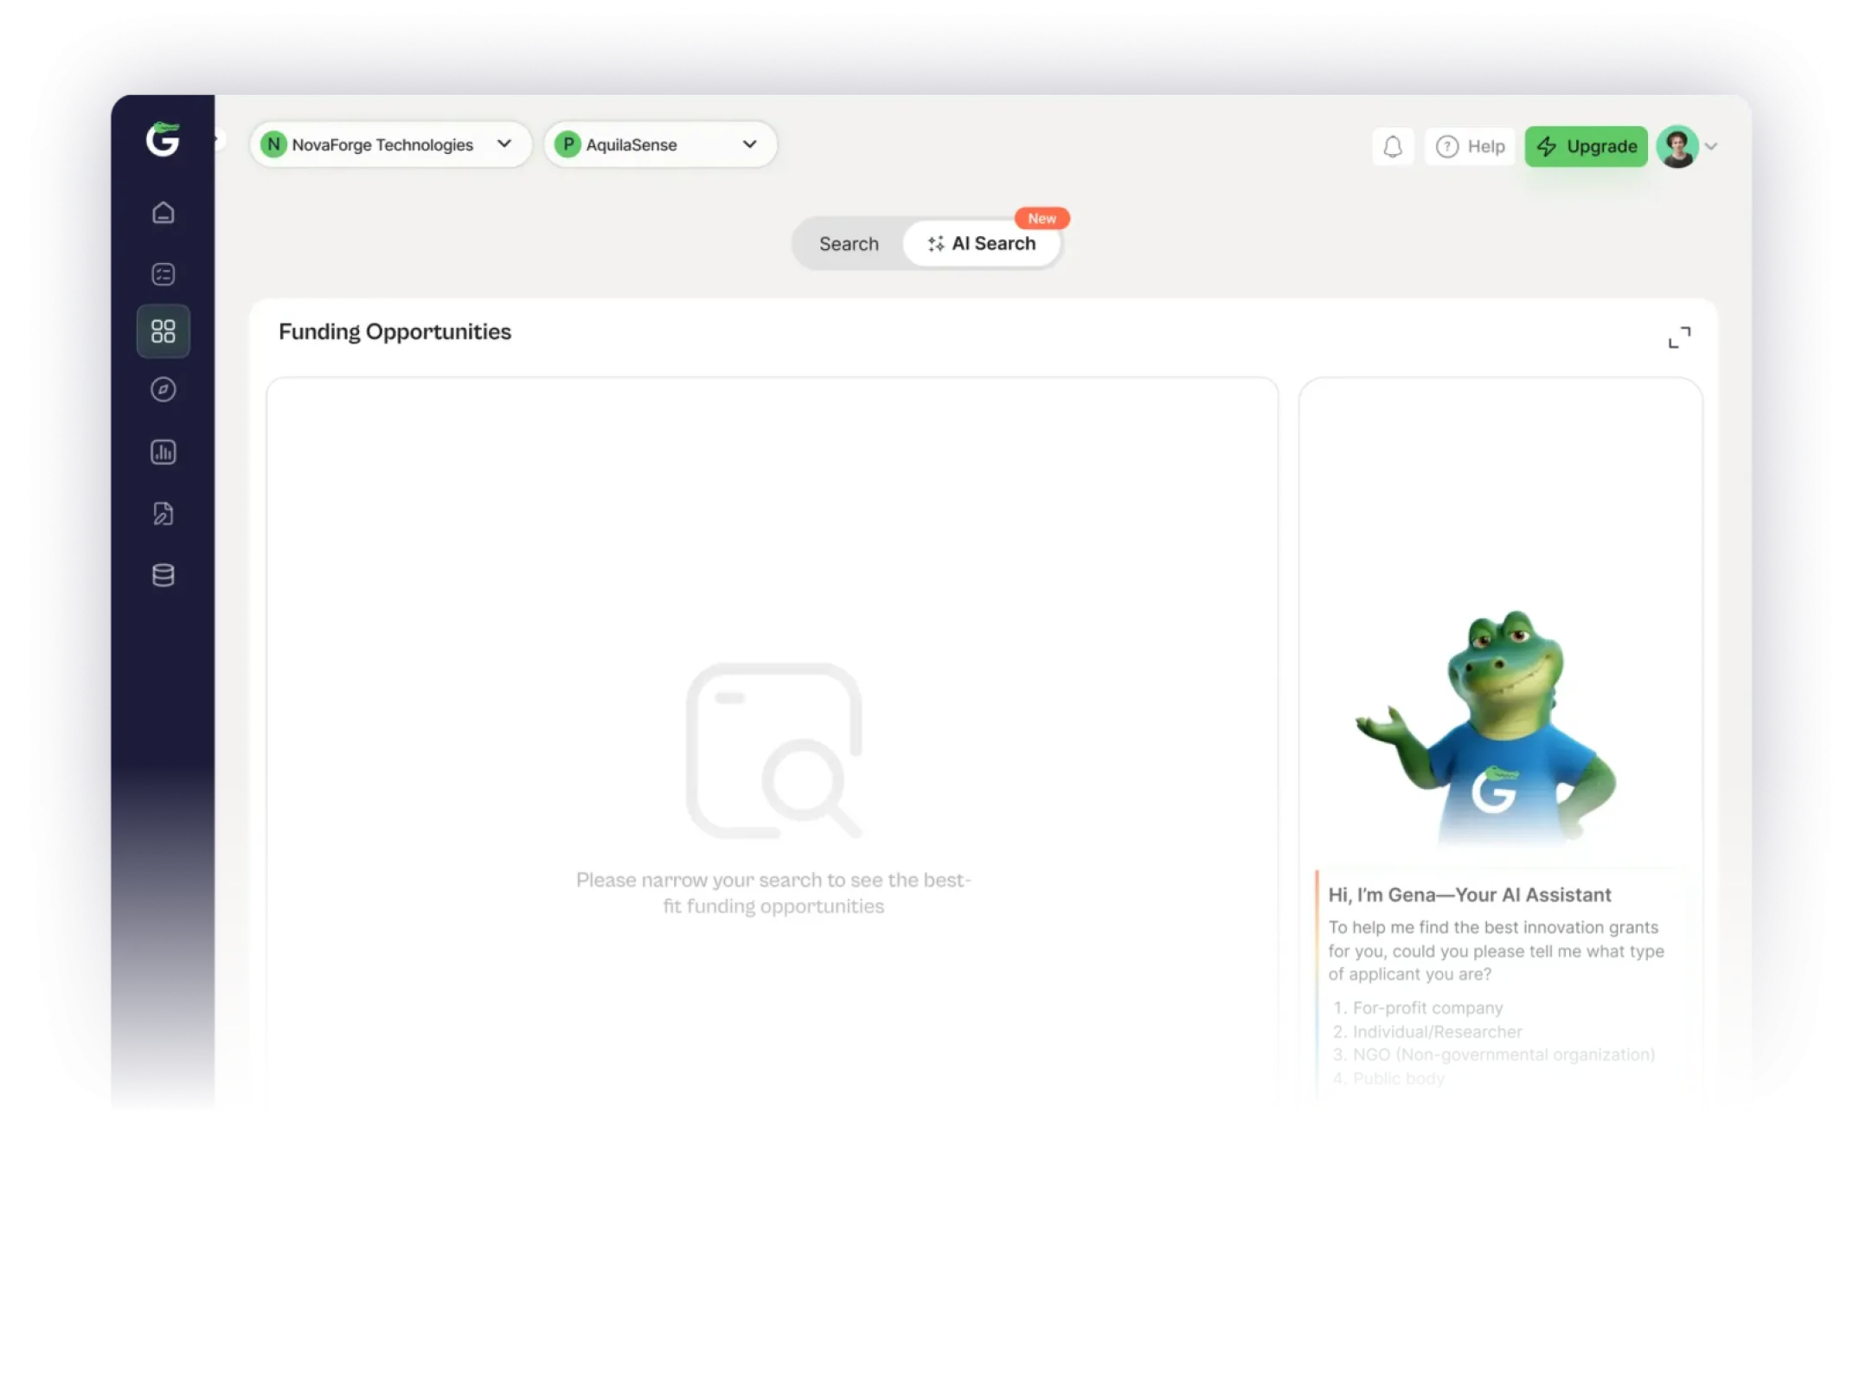Switch to the Search tab
Image resolution: width=1853 pixels, height=1384 pixels.
(x=848, y=244)
